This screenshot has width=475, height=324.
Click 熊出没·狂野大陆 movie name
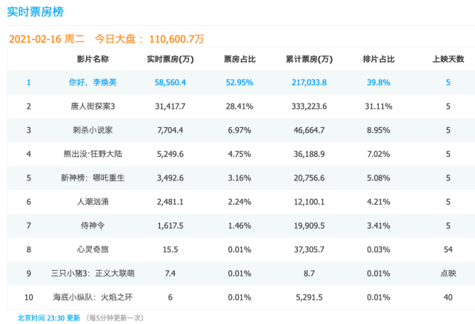coord(93,155)
